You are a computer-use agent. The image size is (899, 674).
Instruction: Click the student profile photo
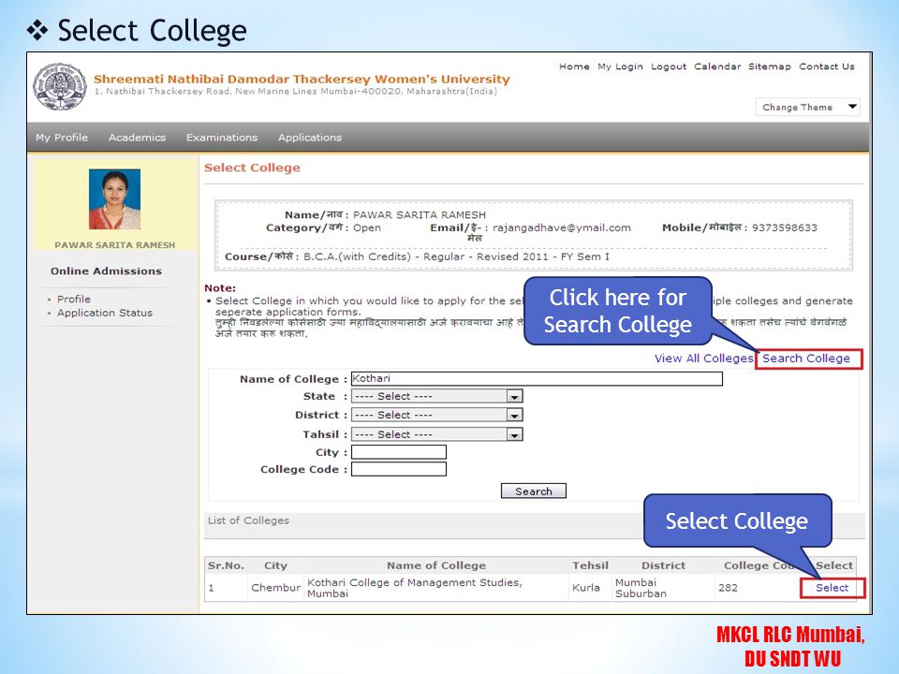click(114, 198)
